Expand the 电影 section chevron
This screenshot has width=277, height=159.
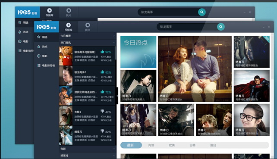[114, 149]
